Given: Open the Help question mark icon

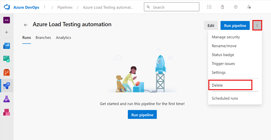Looking at the screenshot, I should click(235, 7).
